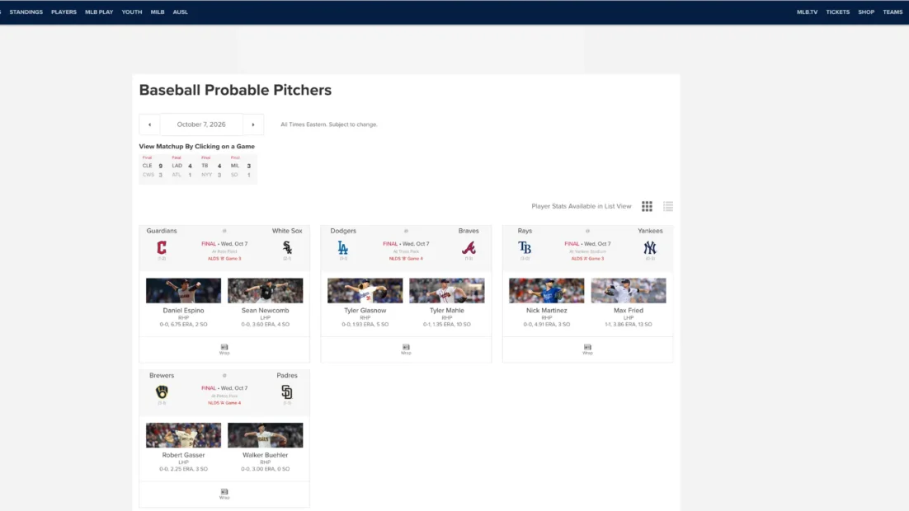
Task: Switch to grid view icon
Action: pyautogui.click(x=647, y=206)
